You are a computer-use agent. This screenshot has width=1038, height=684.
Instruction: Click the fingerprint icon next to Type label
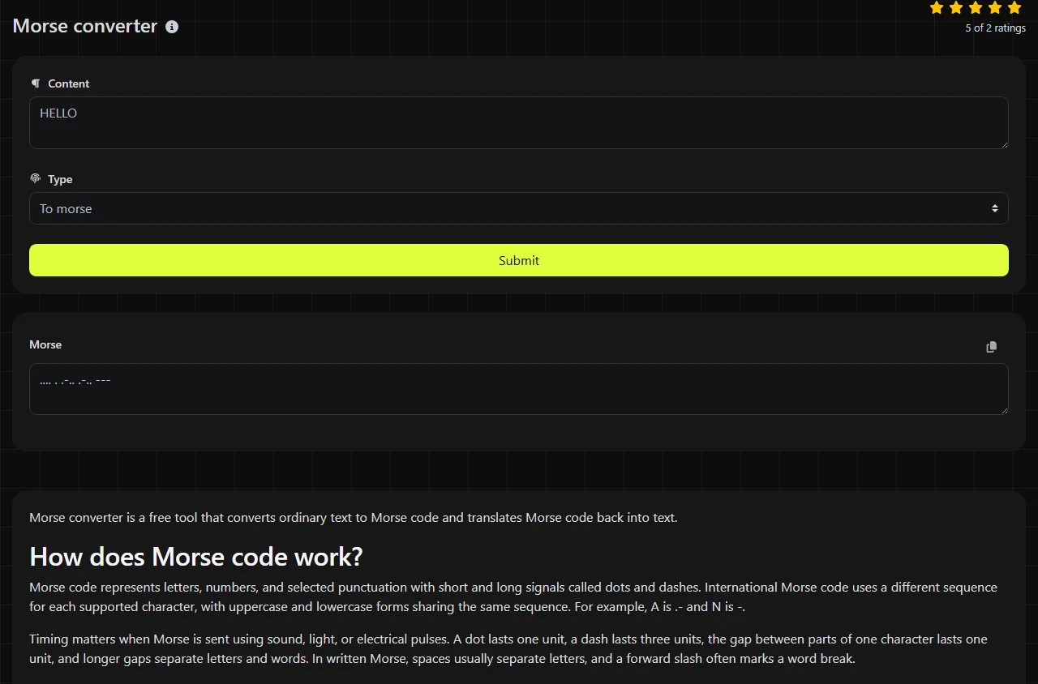click(x=35, y=178)
